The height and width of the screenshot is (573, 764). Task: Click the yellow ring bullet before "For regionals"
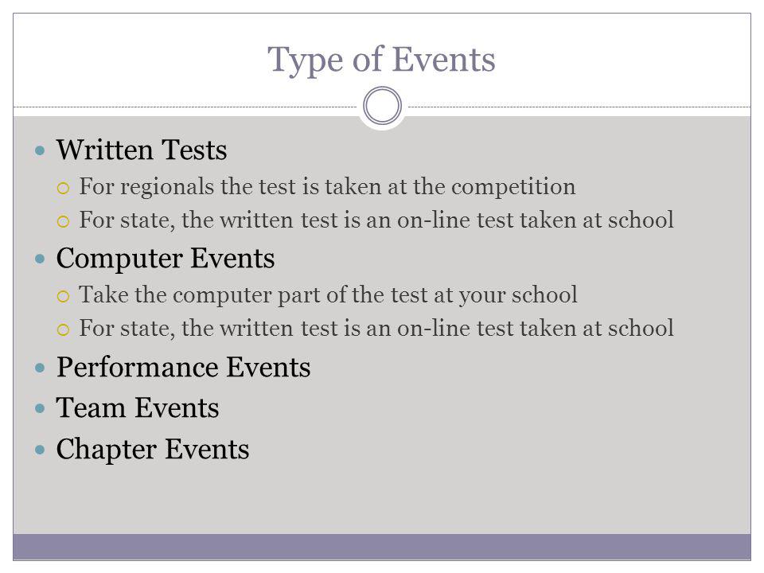[x=64, y=189]
